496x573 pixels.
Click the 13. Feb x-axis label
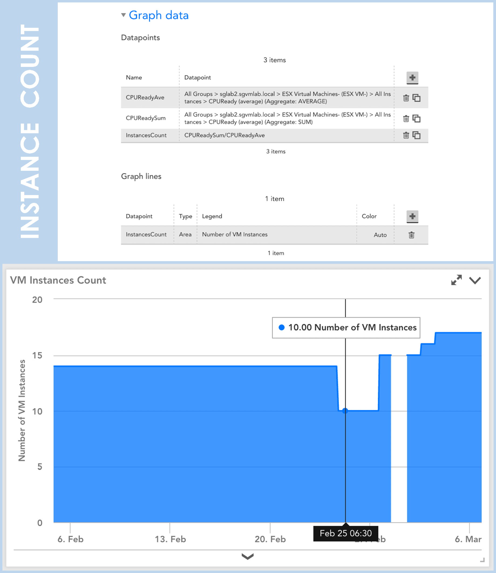(170, 539)
